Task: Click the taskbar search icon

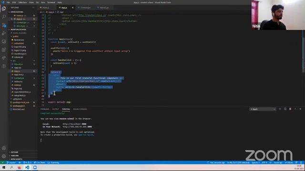Action: 11,167
